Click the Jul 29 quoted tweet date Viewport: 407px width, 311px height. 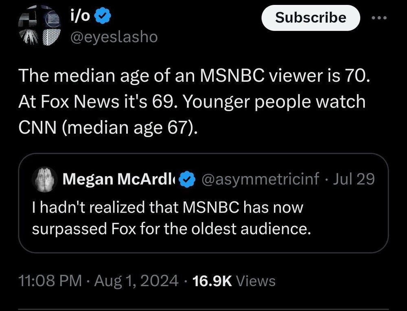click(x=354, y=179)
